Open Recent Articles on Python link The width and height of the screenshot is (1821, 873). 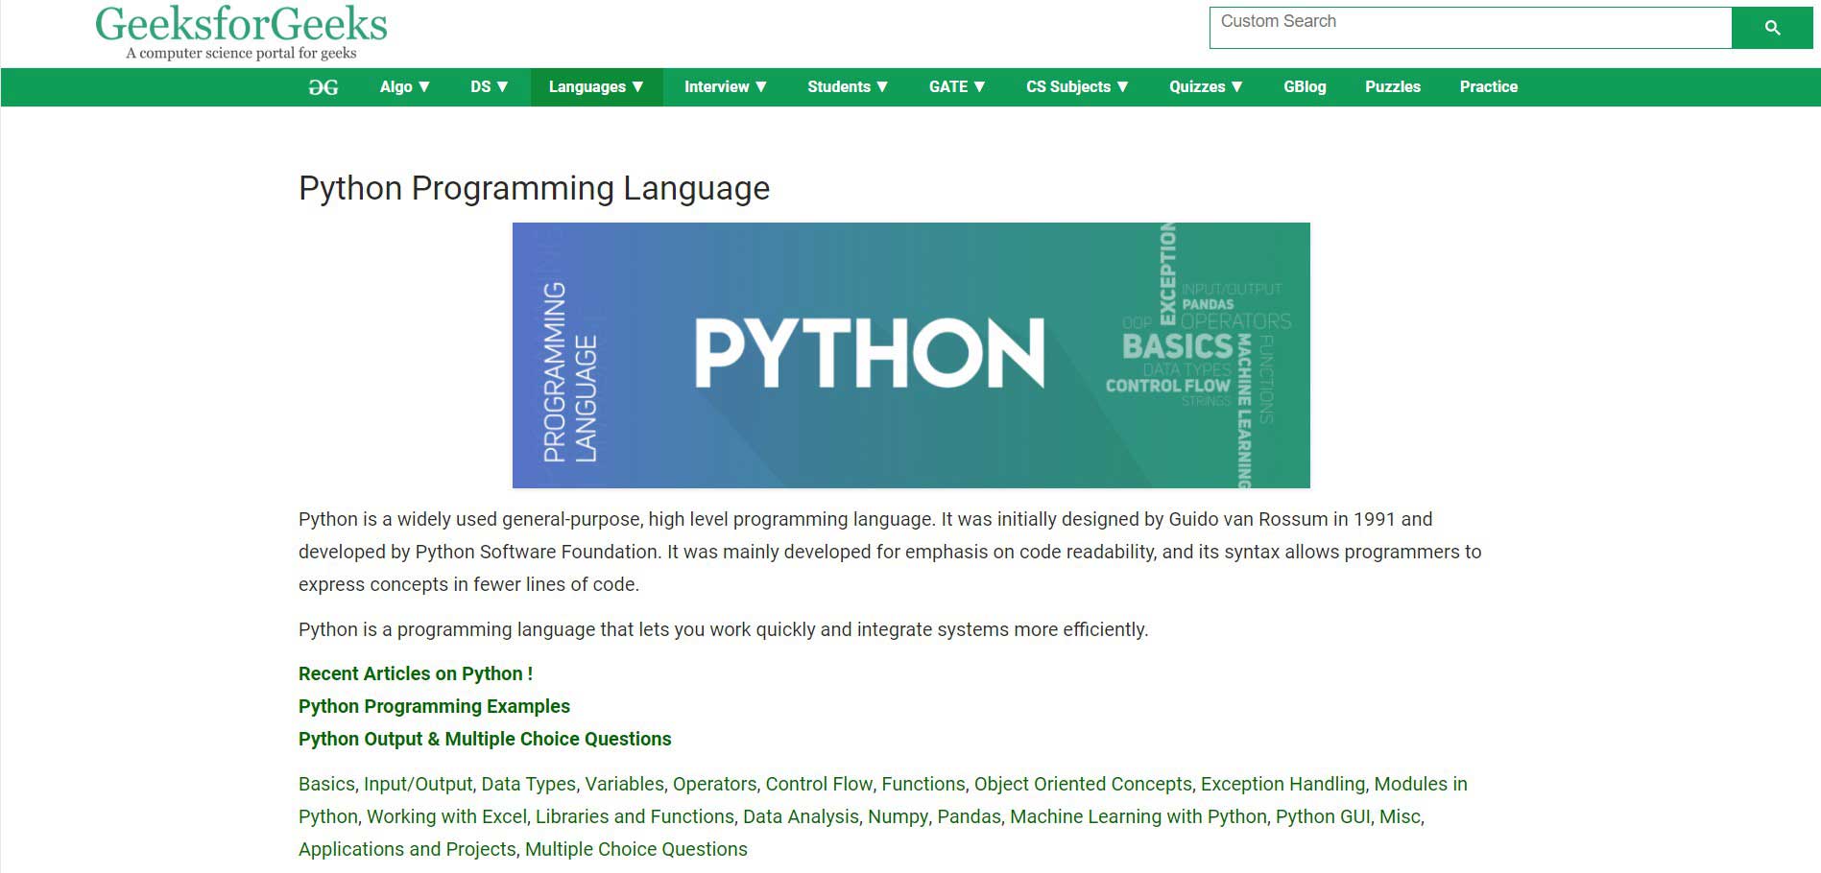coord(415,673)
